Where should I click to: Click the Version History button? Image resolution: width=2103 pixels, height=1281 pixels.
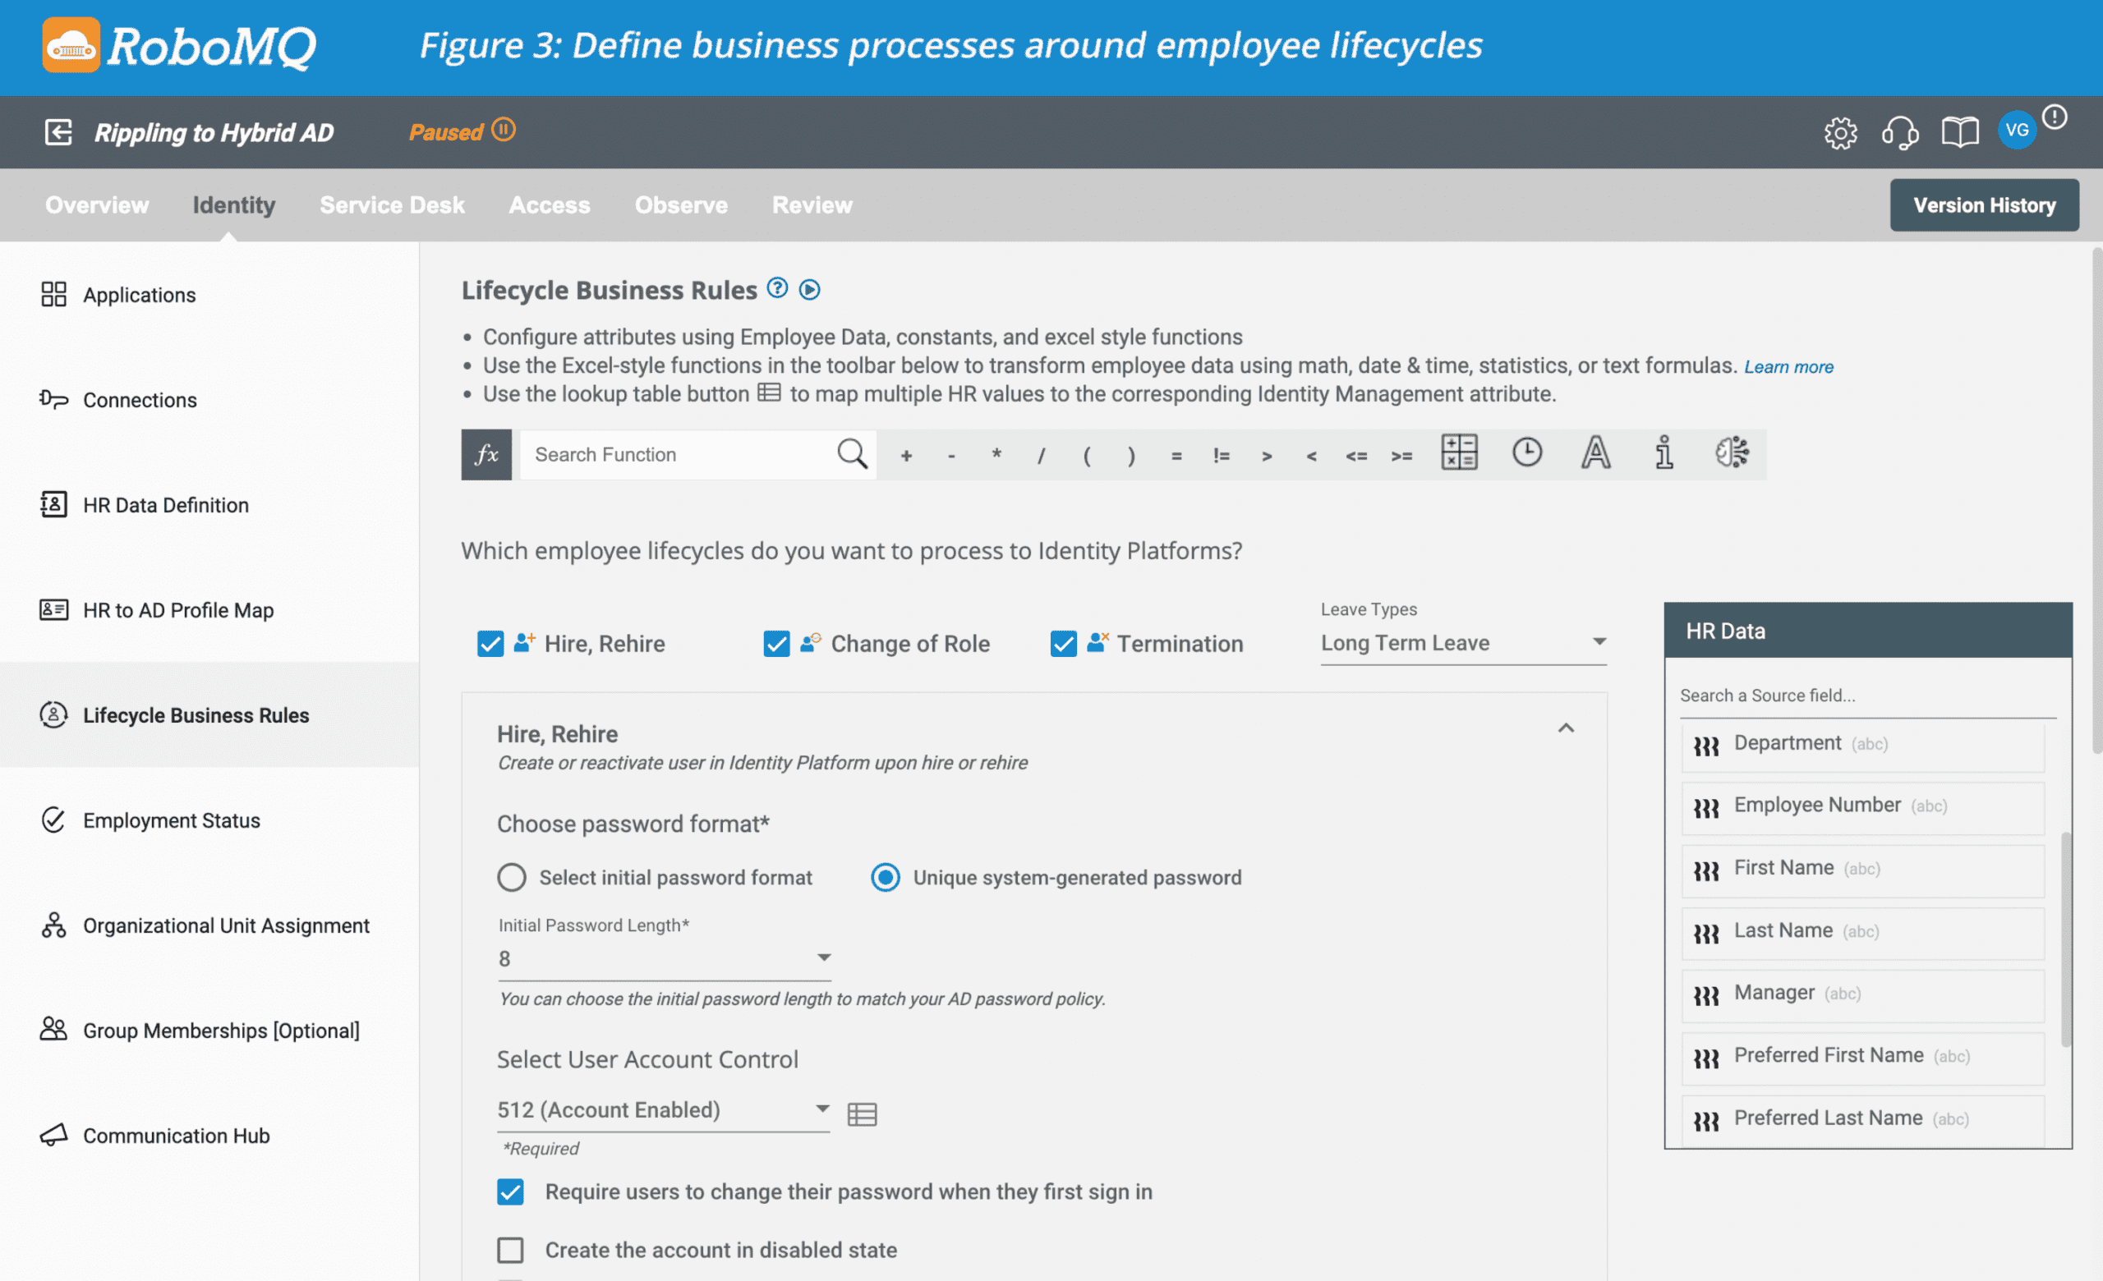click(x=1984, y=204)
